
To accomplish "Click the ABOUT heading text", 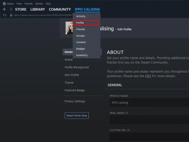I will click(x=115, y=52).
